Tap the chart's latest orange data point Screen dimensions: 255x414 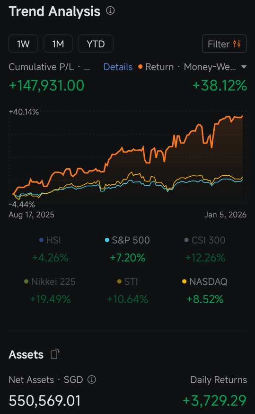(242, 116)
